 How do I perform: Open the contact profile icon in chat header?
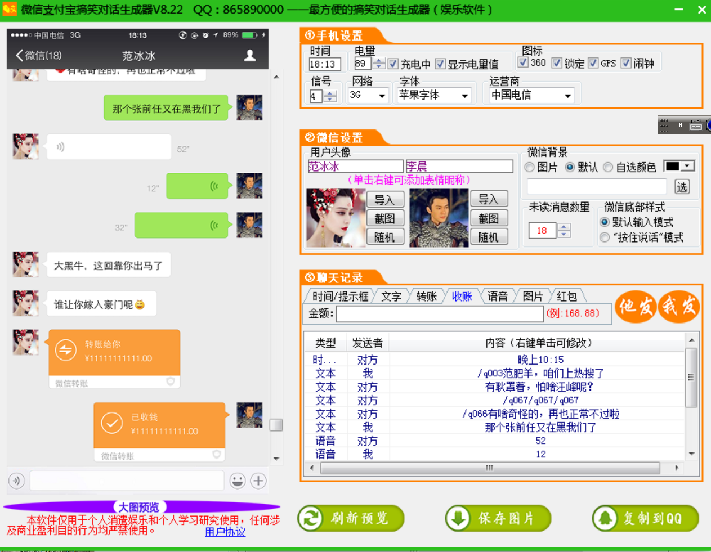tap(250, 55)
